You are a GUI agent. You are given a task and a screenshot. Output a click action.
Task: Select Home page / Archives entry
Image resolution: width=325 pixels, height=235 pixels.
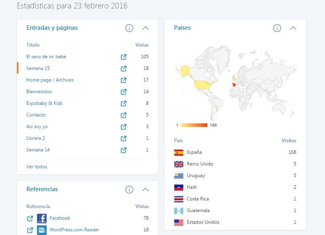click(x=50, y=80)
